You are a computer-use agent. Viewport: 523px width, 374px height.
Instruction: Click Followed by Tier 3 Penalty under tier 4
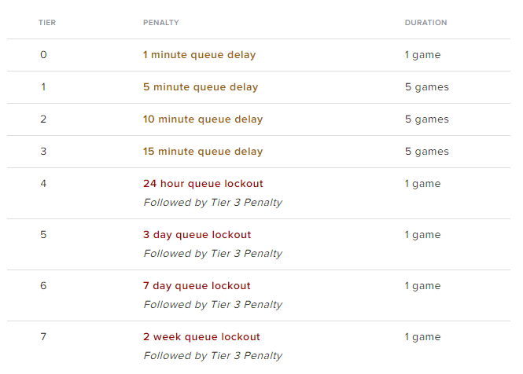(212, 203)
